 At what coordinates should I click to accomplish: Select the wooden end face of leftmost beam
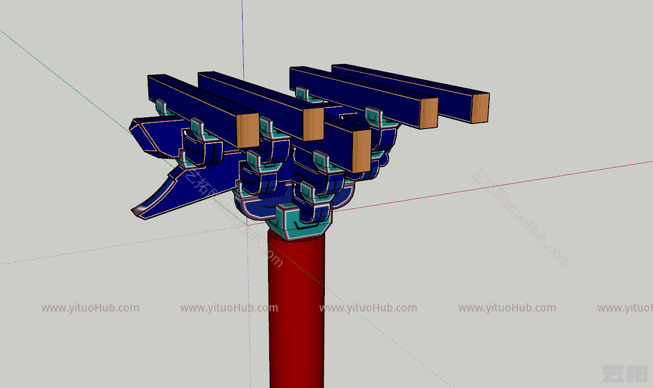click(x=248, y=130)
